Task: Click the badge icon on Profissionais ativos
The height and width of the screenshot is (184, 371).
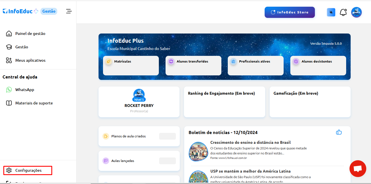Action: pos(233,61)
